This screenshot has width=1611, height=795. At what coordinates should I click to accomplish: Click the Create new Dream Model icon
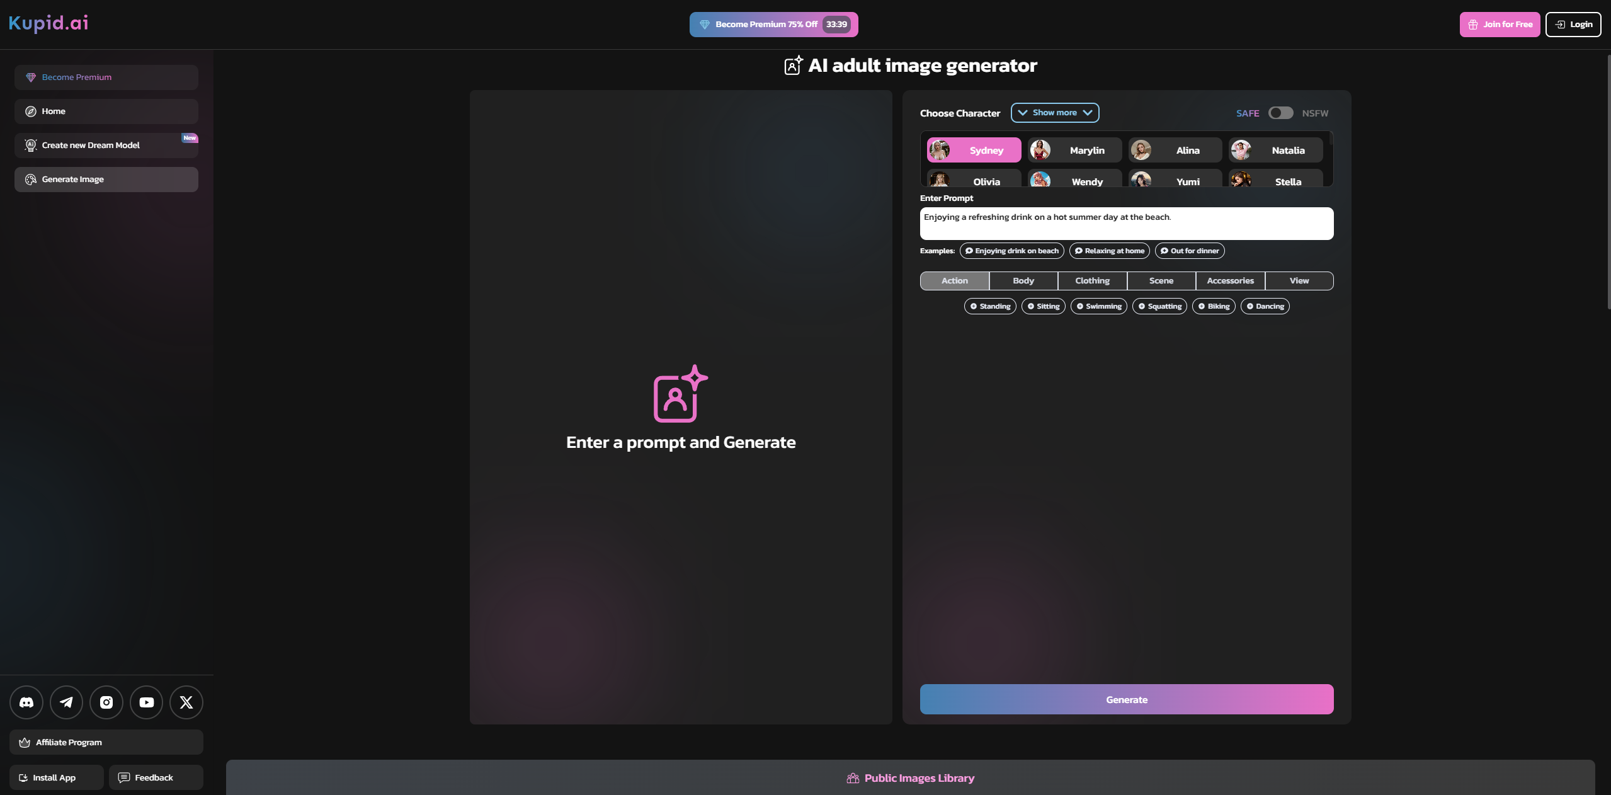30,145
